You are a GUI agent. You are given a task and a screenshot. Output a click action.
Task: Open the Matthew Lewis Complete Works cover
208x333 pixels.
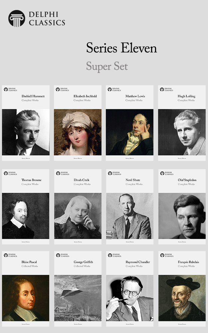click(x=130, y=123)
